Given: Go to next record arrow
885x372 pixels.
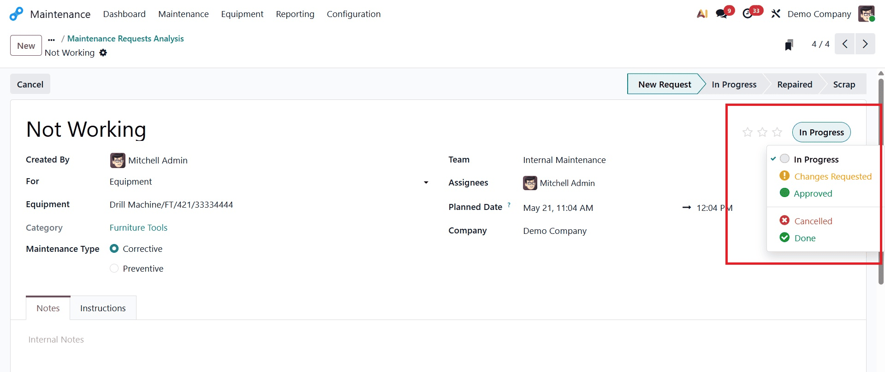Looking at the screenshot, I should pos(865,44).
